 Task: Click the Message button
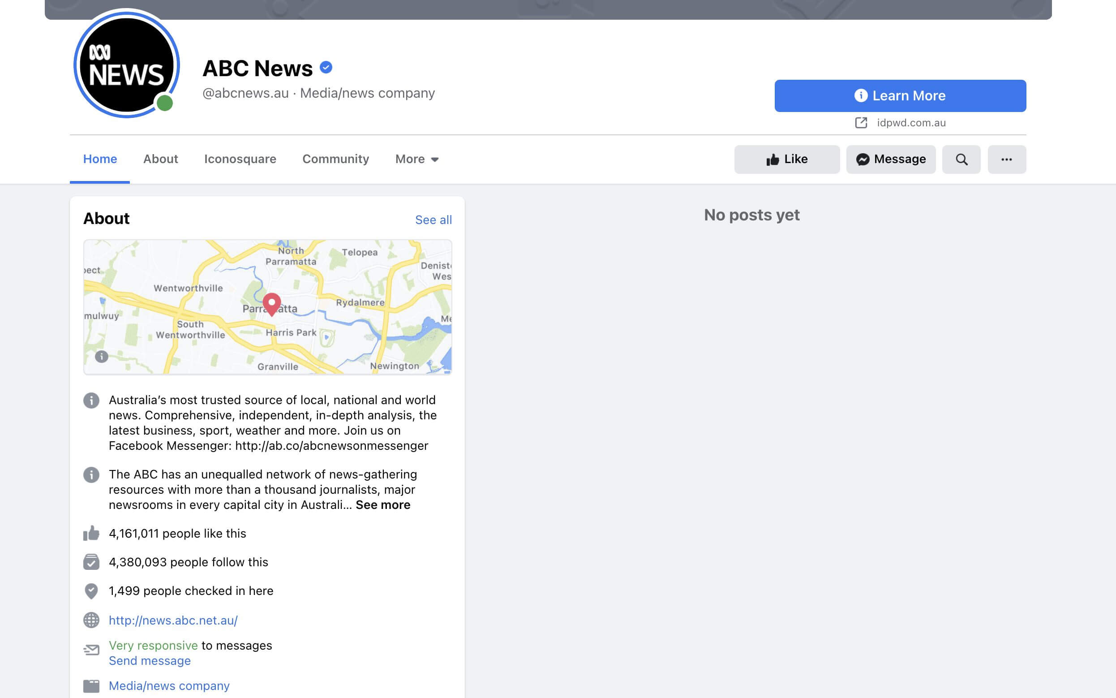[891, 159]
